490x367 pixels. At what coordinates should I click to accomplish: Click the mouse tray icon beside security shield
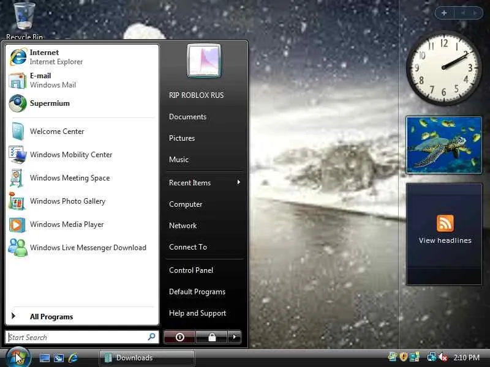393,357
